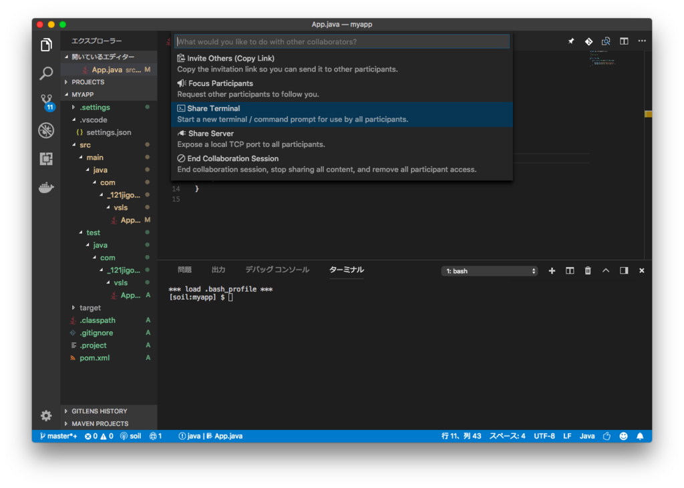This screenshot has height=488, width=684.
Task: Open pom.xml file
Action: pyautogui.click(x=109, y=358)
